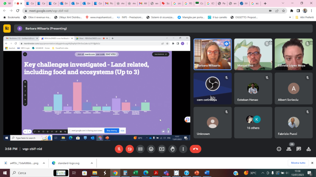Open Meet's more options three-dot menu
This screenshot has width=316, height=177.
(183, 149)
